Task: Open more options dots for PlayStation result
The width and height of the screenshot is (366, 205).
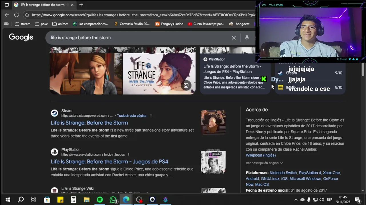Action: 129,155
